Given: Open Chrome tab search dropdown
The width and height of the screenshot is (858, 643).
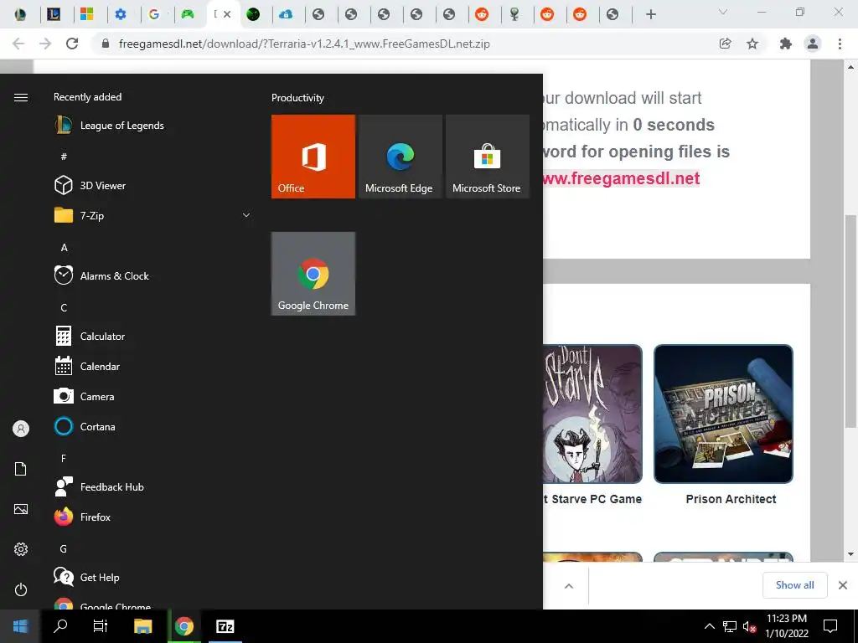Looking at the screenshot, I should [723, 12].
